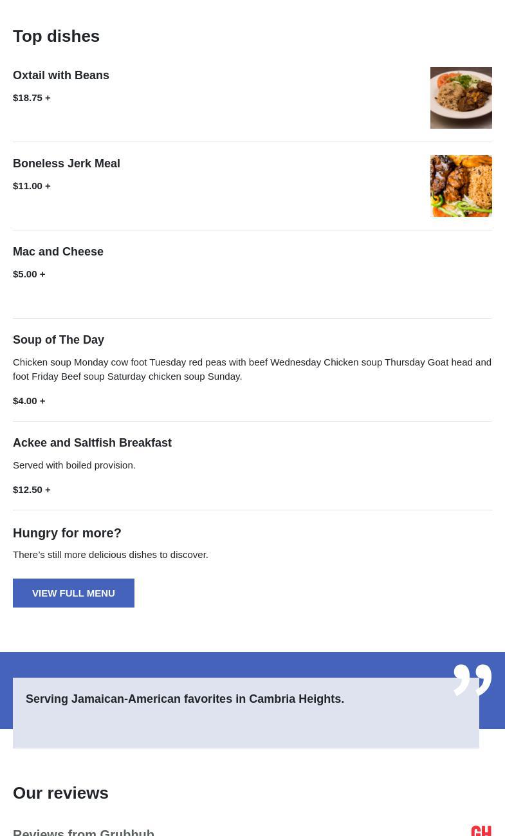The width and height of the screenshot is (505, 836).
Task: Open the Mac and Cheese item
Action: 58,252
